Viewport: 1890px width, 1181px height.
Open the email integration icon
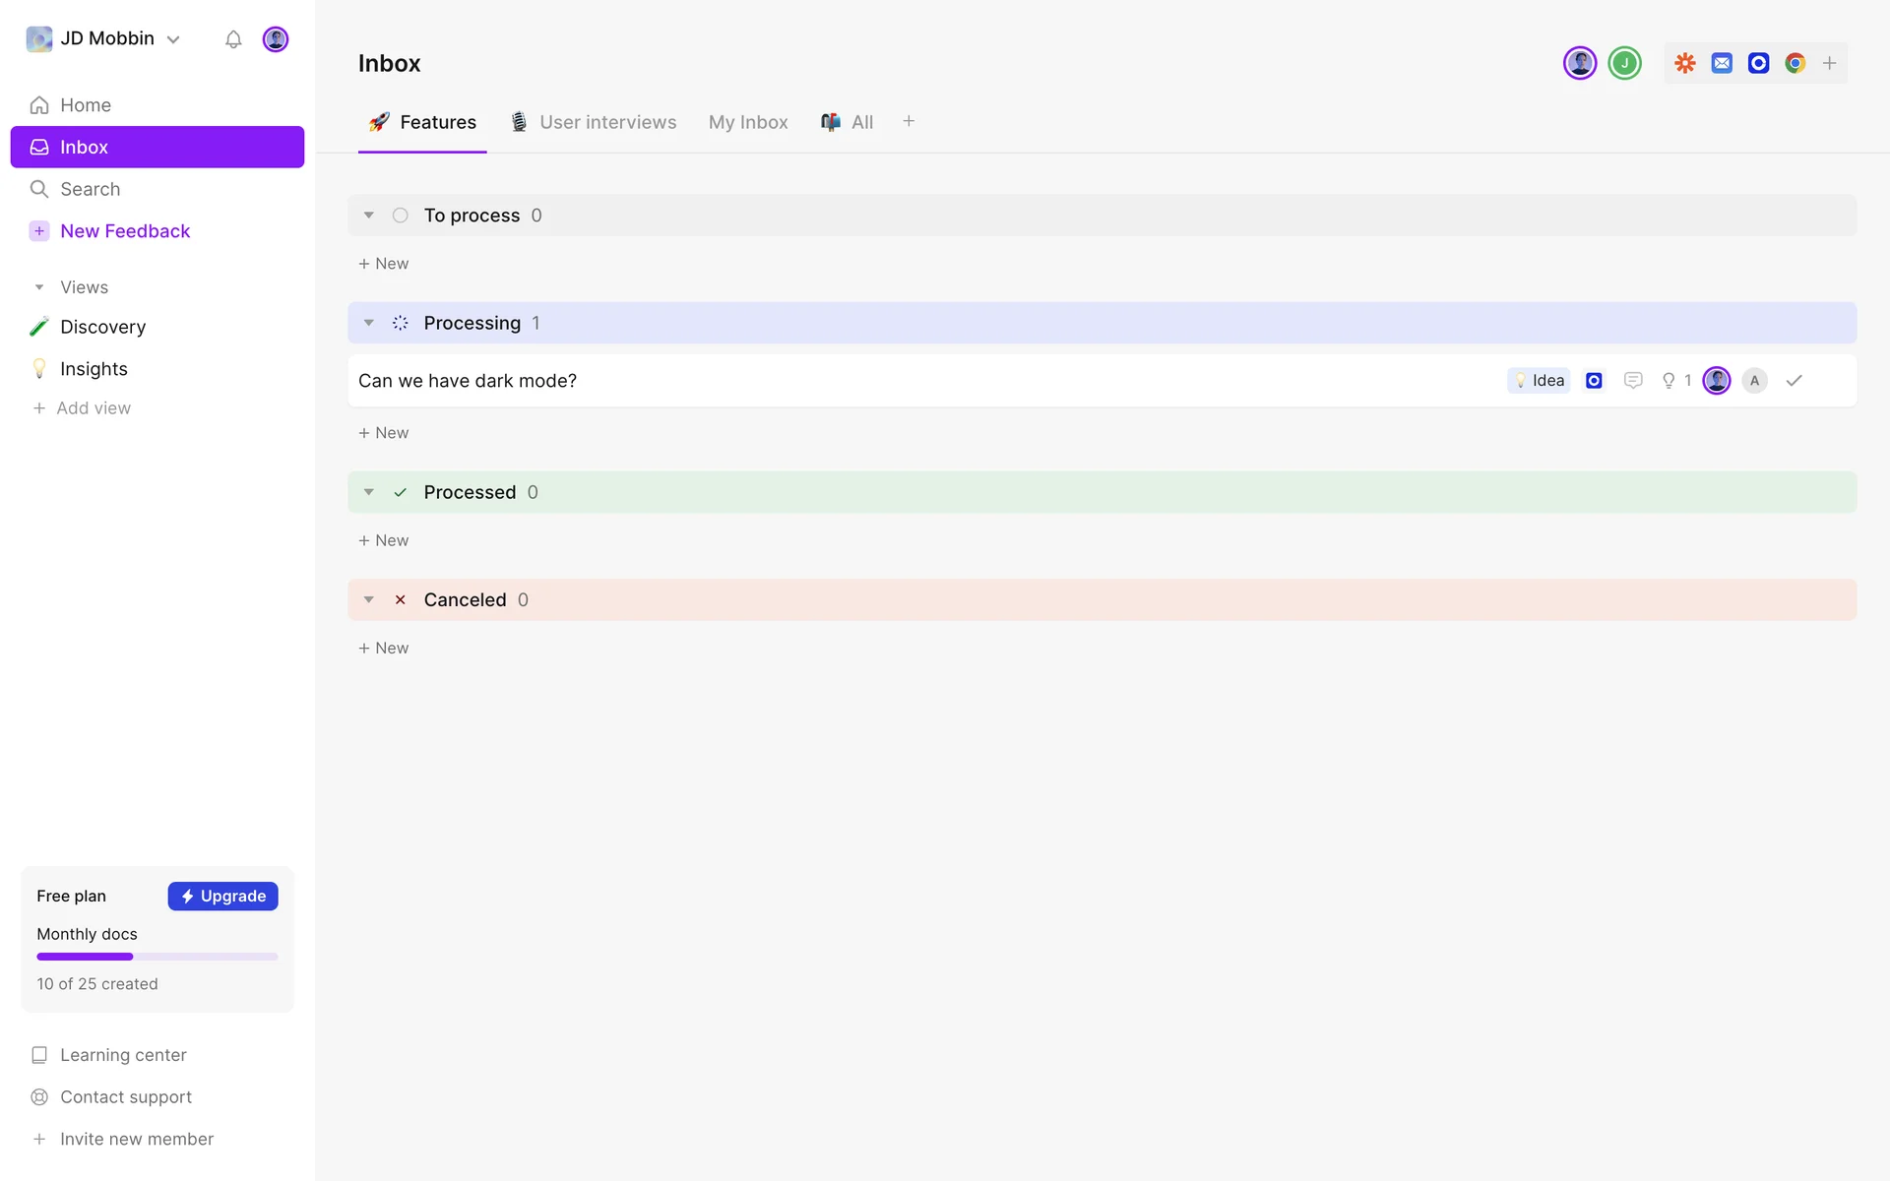(1722, 63)
